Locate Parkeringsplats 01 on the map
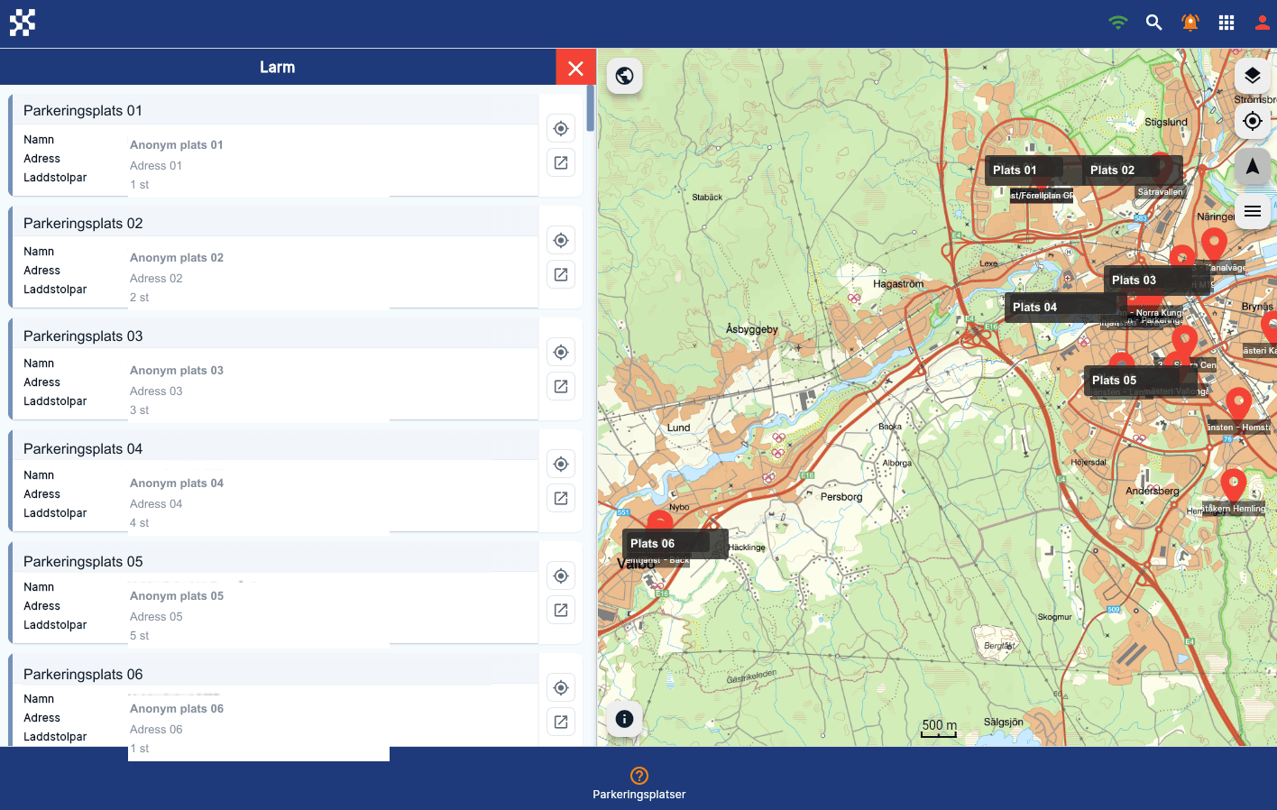Image resolution: width=1277 pixels, height=810 pixels. tap(561, 128)
